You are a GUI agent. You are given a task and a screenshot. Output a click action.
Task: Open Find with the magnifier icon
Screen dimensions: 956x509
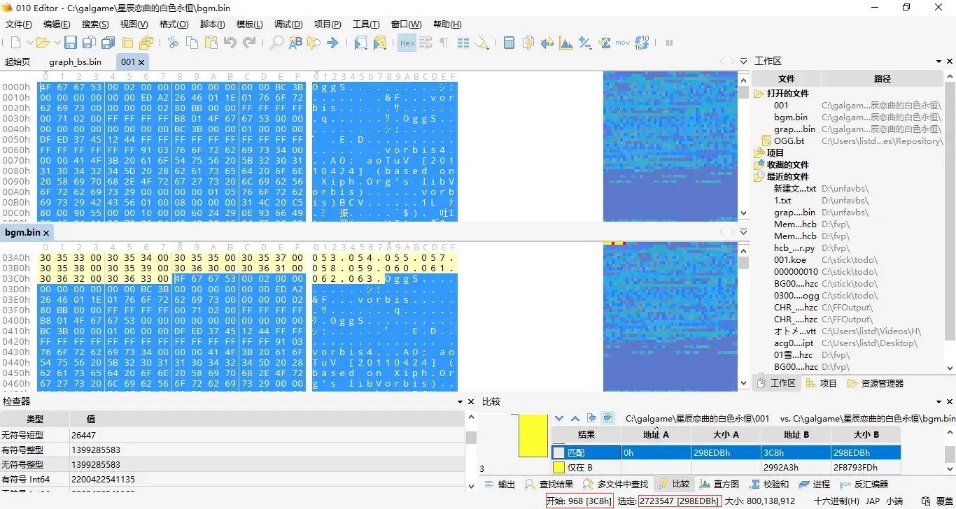[x=276, y=43]
